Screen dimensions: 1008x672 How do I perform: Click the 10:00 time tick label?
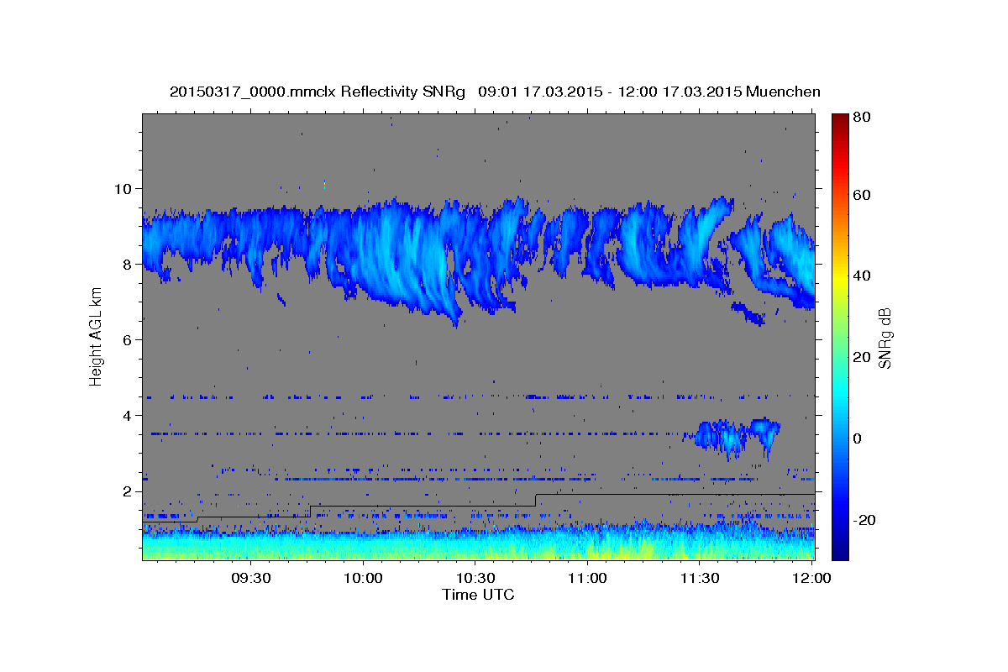click(x=363, y=579)
